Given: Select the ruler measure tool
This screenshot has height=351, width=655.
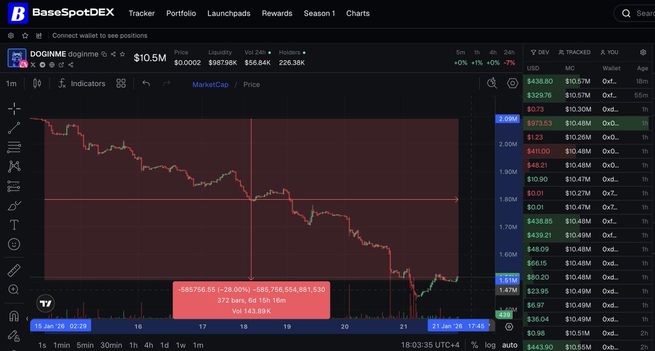Looking at the screenshot, I should pos(14,270).
